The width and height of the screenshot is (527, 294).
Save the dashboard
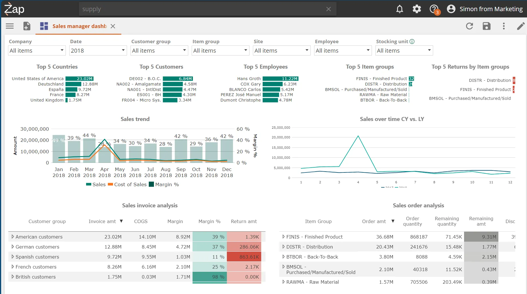[486, 26]
